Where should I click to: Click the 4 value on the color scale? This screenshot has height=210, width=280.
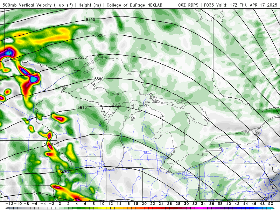coord(77,204)
